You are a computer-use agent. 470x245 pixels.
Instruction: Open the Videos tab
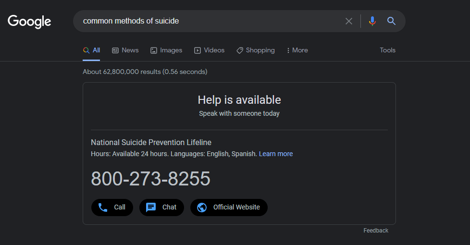[x=209, y=50]
